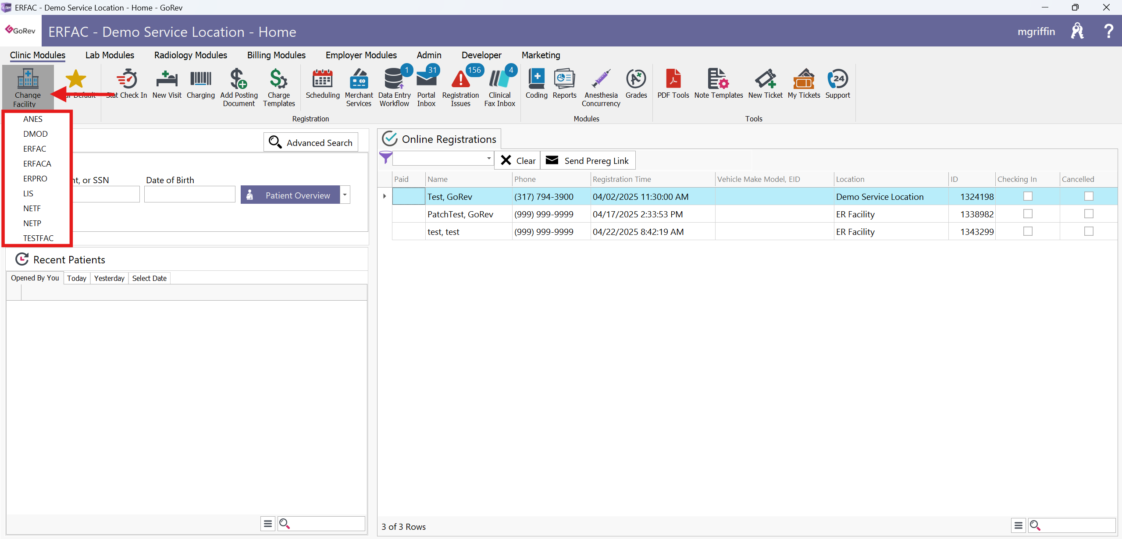This screenshot has height=539, width=1122.
Task: Open Recent Patients grid menu icon
Action: pyautogui.click(x=268, y=523)
